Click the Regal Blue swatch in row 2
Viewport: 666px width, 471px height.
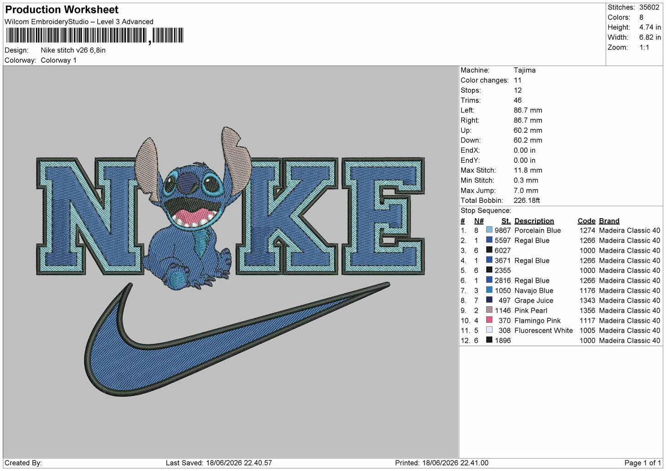click(x=489, y=240)
